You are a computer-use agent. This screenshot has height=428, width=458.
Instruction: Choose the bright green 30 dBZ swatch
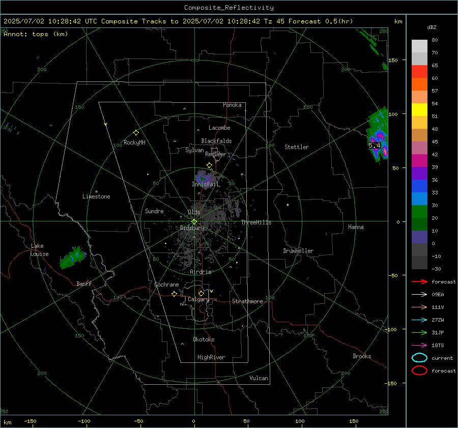coord(419,212)
